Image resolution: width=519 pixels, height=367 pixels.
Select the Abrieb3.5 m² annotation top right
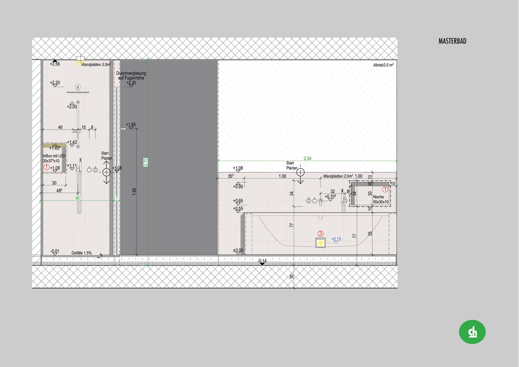383,64
